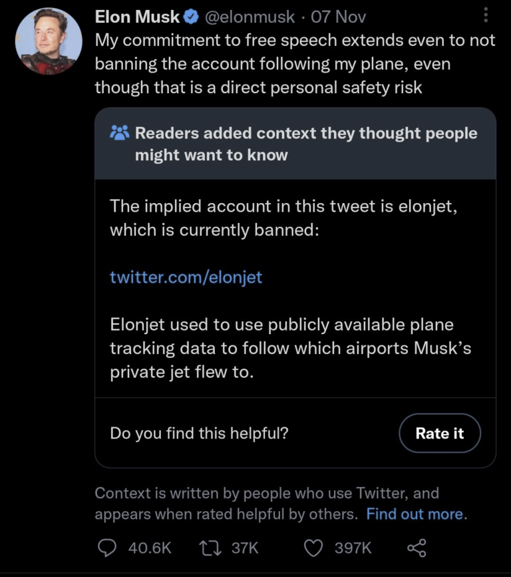Open Elon Musk's profile picture
The image size is (511, 577).
coord(49,41)
